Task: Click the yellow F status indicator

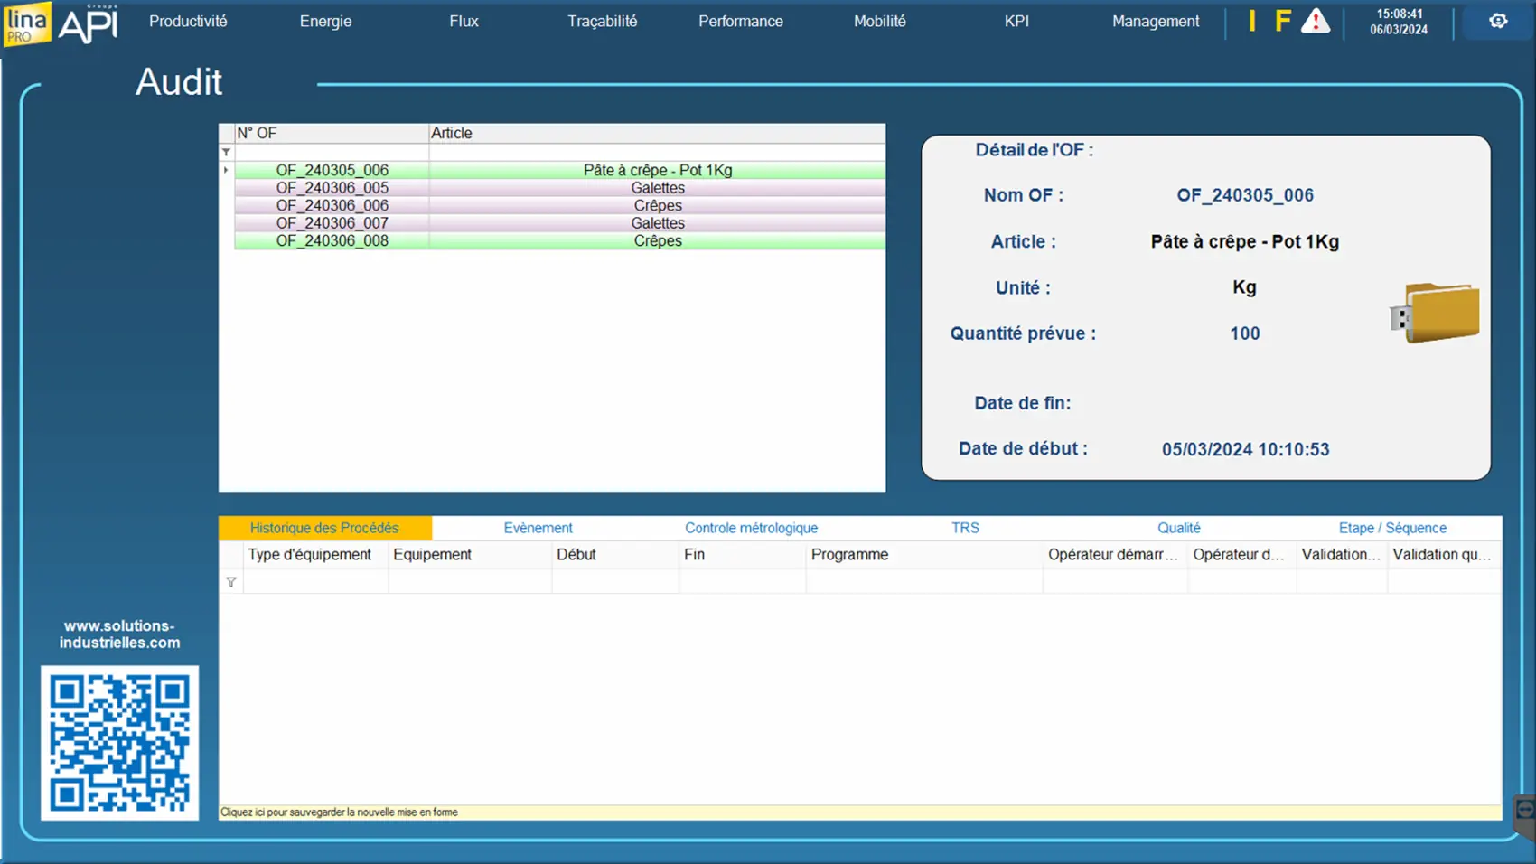Action: tap(1282, 21)
